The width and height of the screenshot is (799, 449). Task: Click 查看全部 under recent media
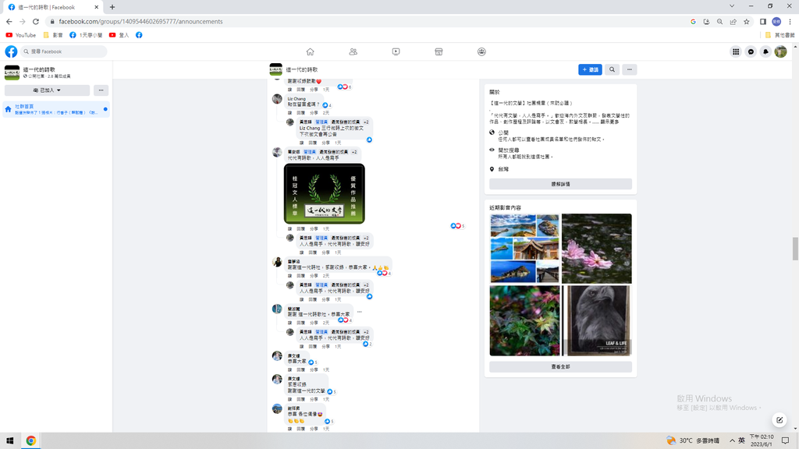560,366
